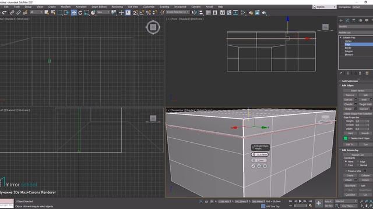
Task: Activate the Select and Rotate tool
Action: click(80, 13)
